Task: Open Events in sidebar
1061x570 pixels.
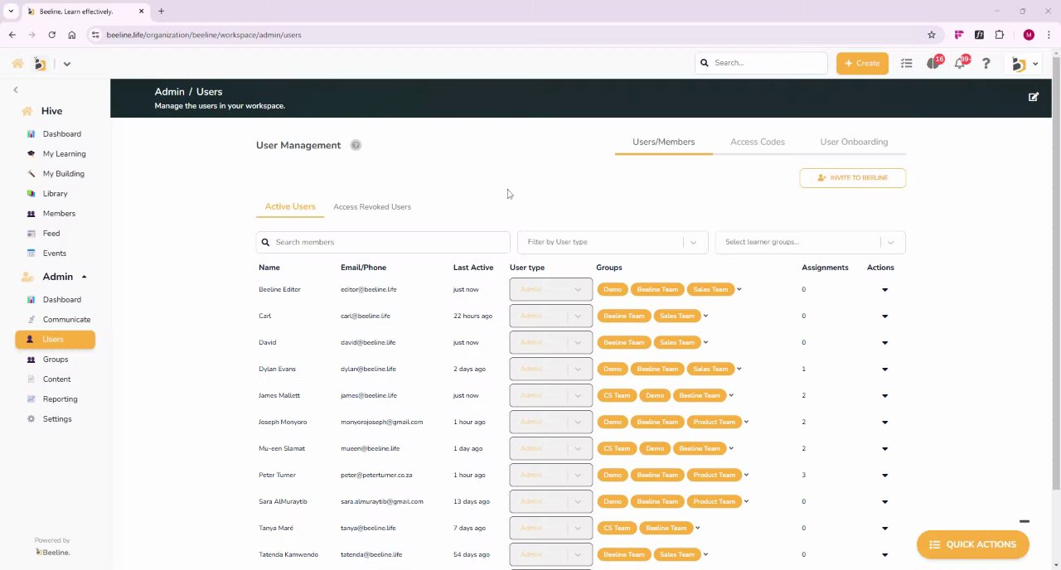Action: click(x=54, y=254)
